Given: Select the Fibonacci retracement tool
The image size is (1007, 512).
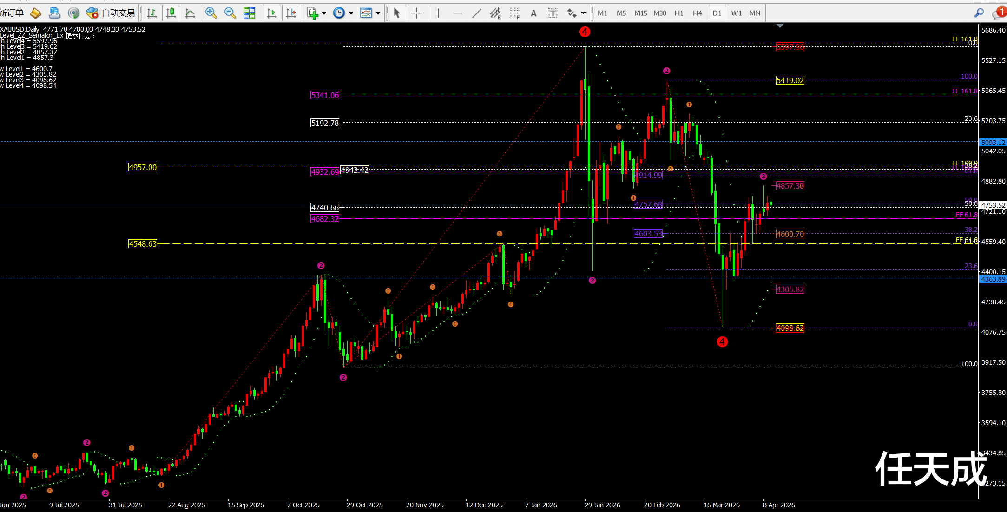Looking at the screenshot, I should (514, 13).
